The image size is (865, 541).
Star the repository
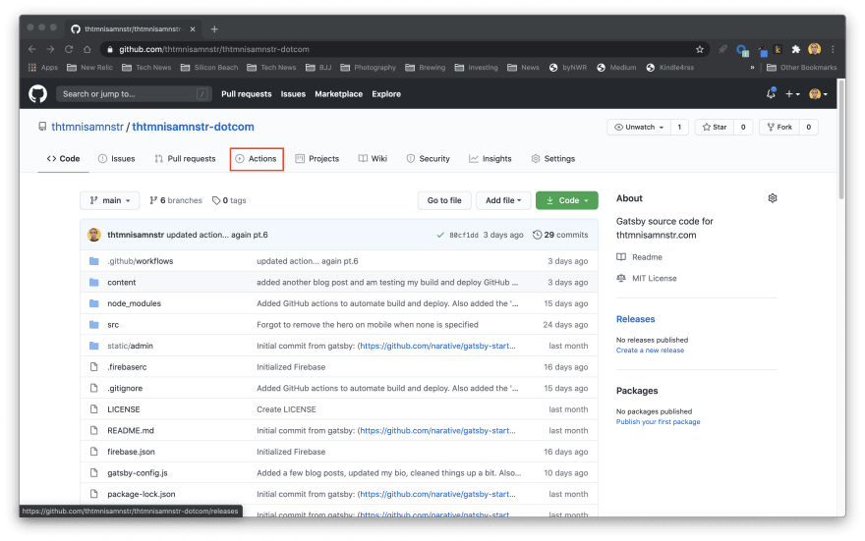[715, 127]
